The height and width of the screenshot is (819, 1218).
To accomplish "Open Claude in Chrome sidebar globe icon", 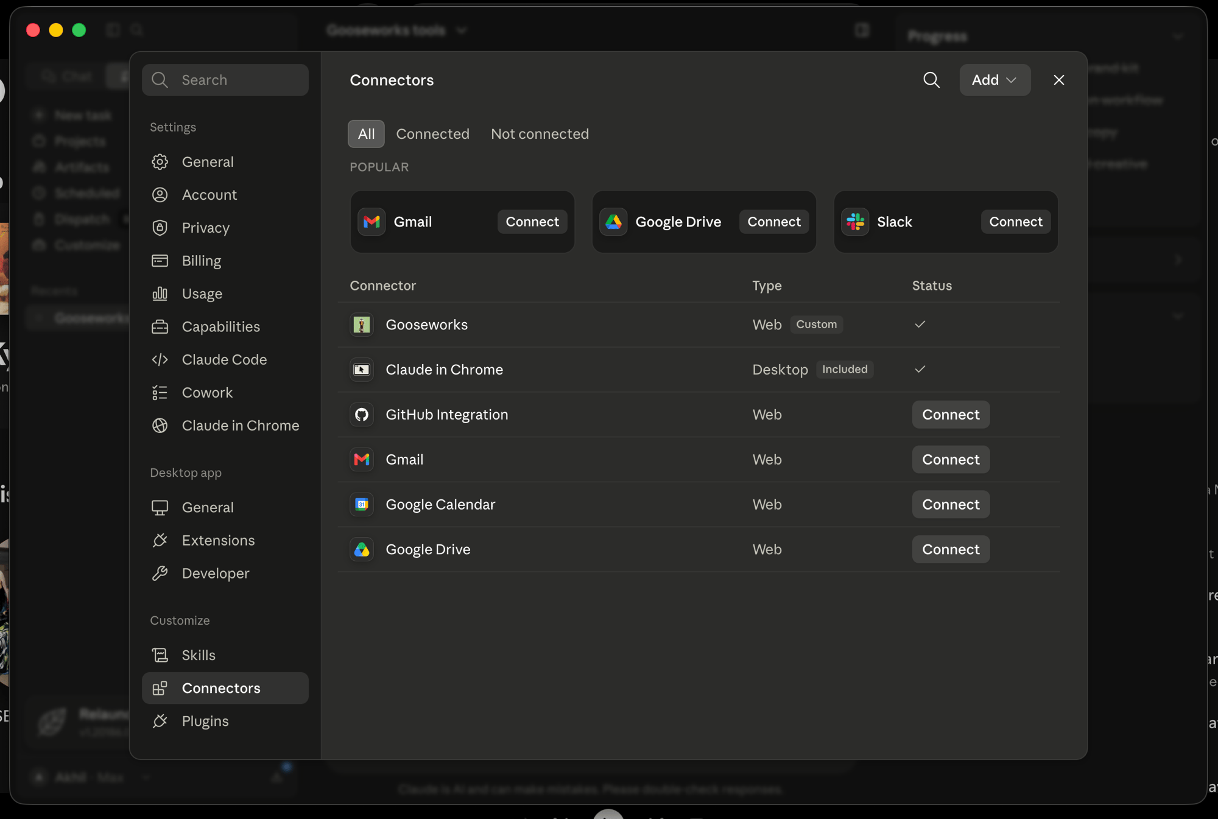I will pos(160,426).
